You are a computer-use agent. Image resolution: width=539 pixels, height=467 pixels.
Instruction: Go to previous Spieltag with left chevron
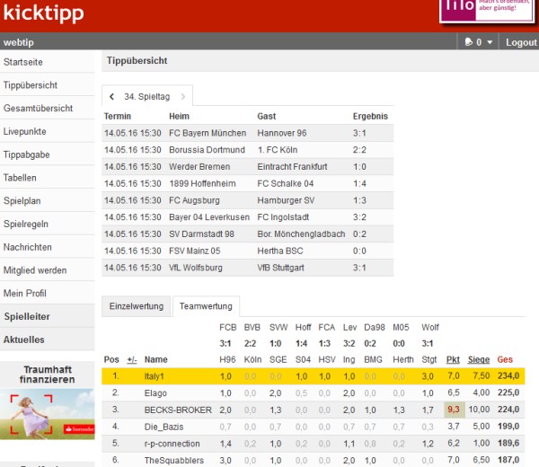[111, 97]
